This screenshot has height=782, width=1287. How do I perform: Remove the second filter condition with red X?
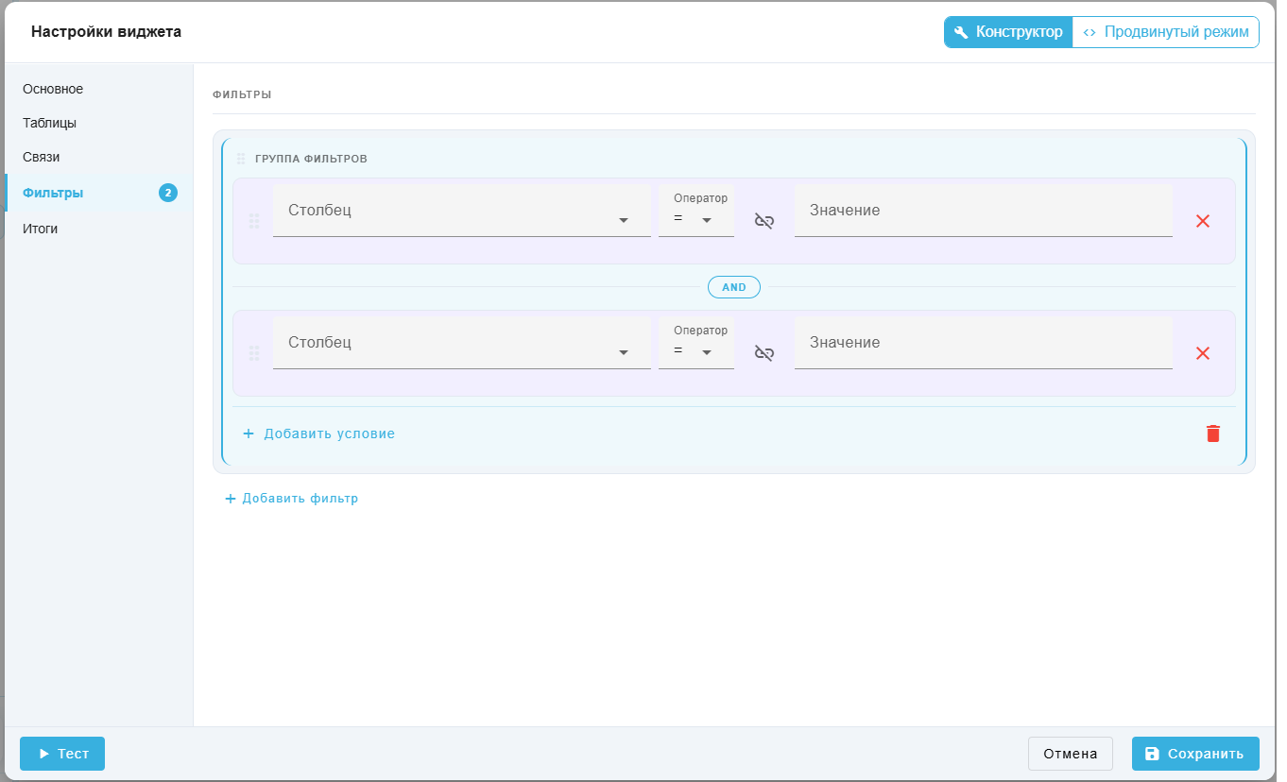(x=1203, y=353)
